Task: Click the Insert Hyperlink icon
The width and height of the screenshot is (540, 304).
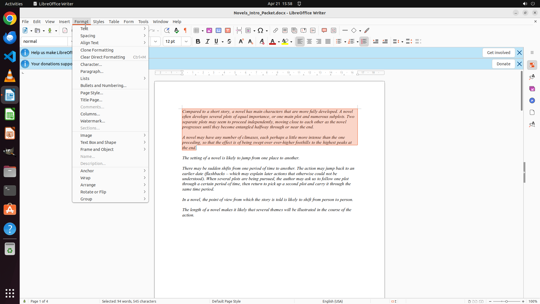Action: (x=276, y=30)
